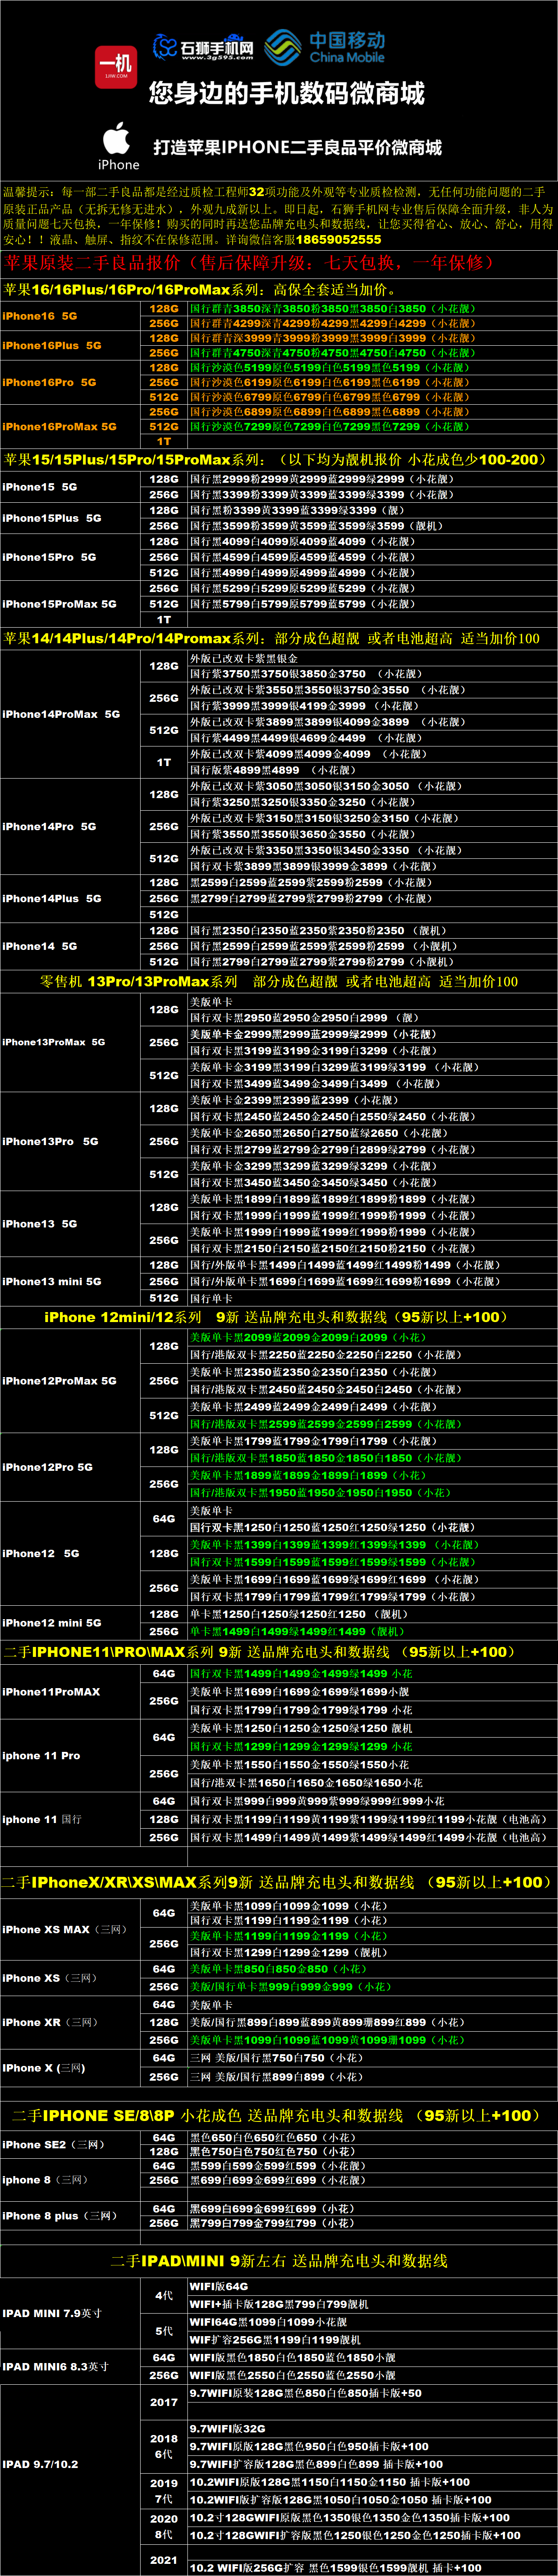Click the iPhone13 mini 5G label
Viewport: 558px width, 2576px height.
(52, 1281)
